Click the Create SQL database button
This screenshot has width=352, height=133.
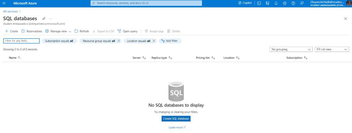[x=176, y=119]
